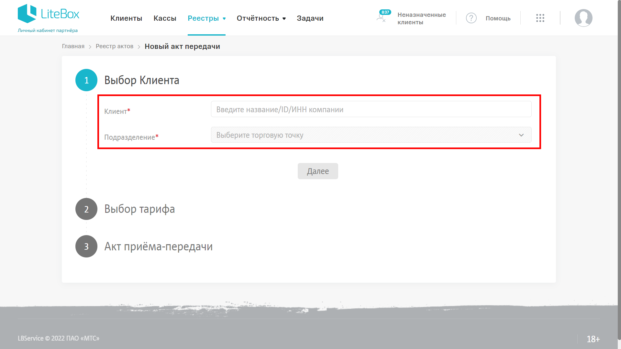621x349 pixels.
Task: Go to Главная breadcrumb
Action: [x=73, y=46]
